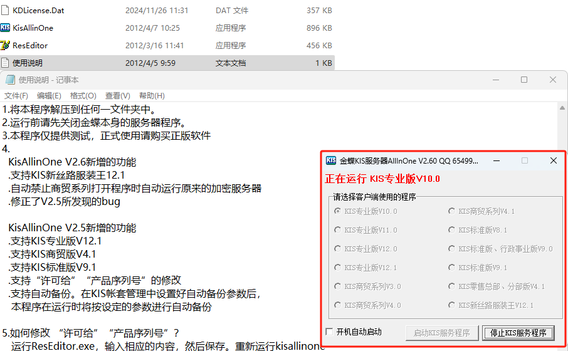Image resolution: width=568 pixels, height=351 pixels.
Task: Click the KisAllinOne application icon
Action: (5, 28)
